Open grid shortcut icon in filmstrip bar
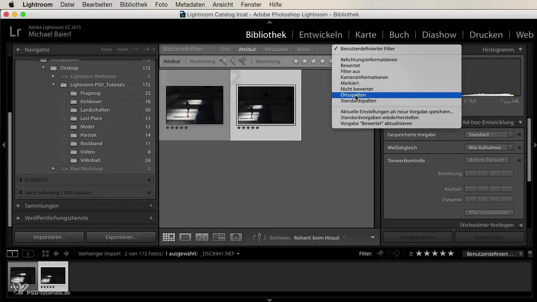The image size is (537, 302). [x=45, y=254]
